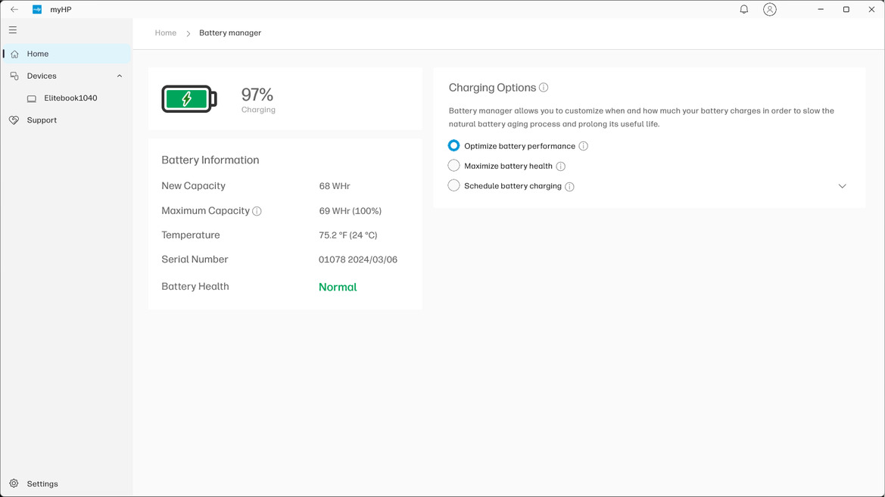
Task: Click the info icon beside Charging Options
Action: click(x=544, y=88)
